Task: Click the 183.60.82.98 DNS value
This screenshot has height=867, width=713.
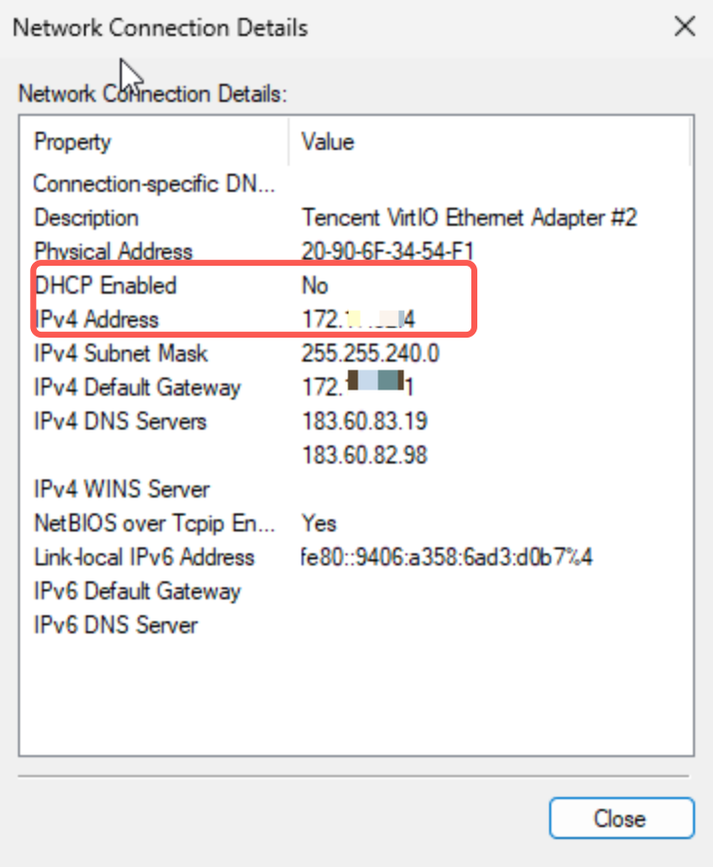Action: pos(363,455)
